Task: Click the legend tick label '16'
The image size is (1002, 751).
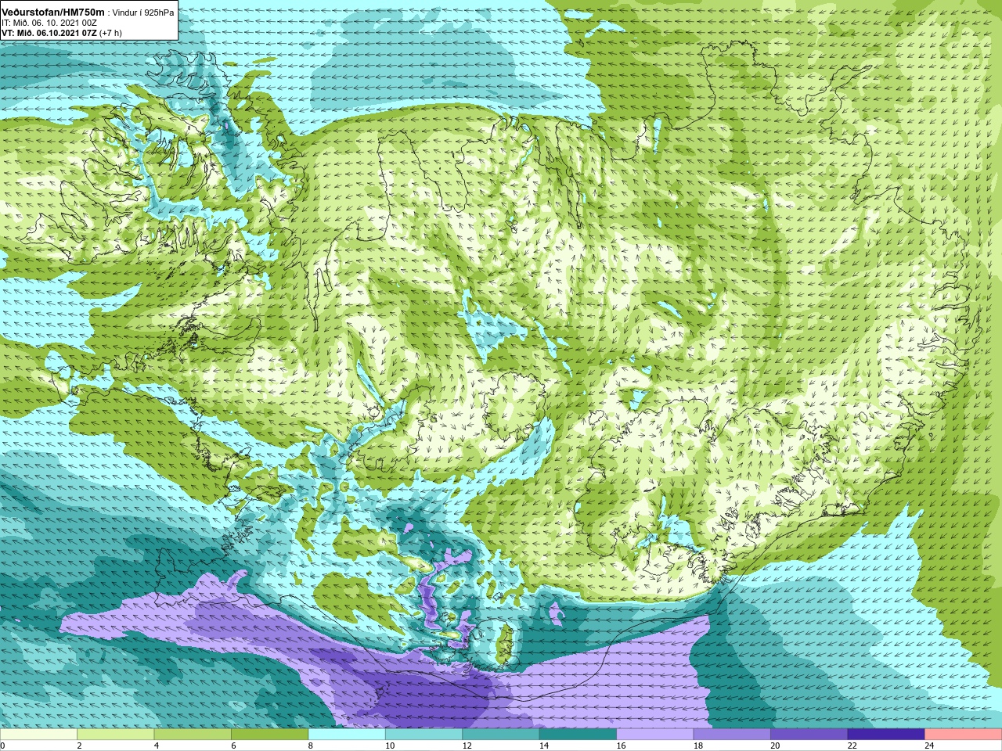Action: click(x=621, y=746)
